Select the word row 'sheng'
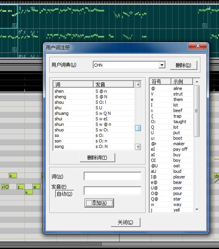This screenshot has width=219, height=249. [94, 97]
